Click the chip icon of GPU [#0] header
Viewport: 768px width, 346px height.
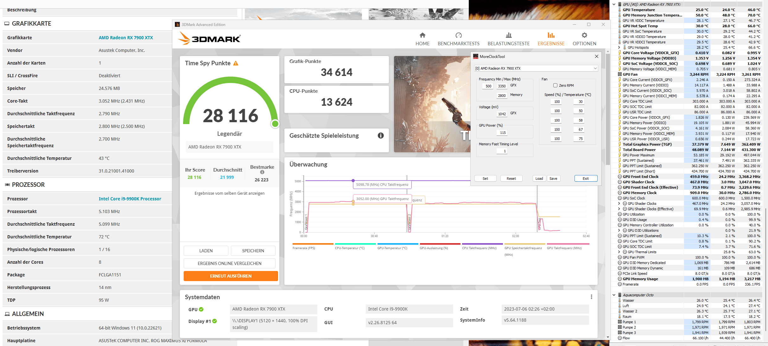pos(620,4)
